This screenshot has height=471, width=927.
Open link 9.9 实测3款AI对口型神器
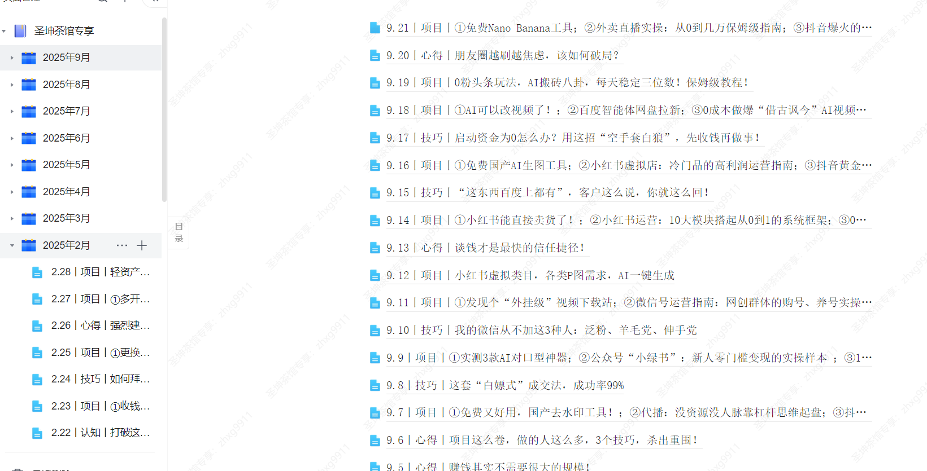pyautogui.click(x=629, y=358)
